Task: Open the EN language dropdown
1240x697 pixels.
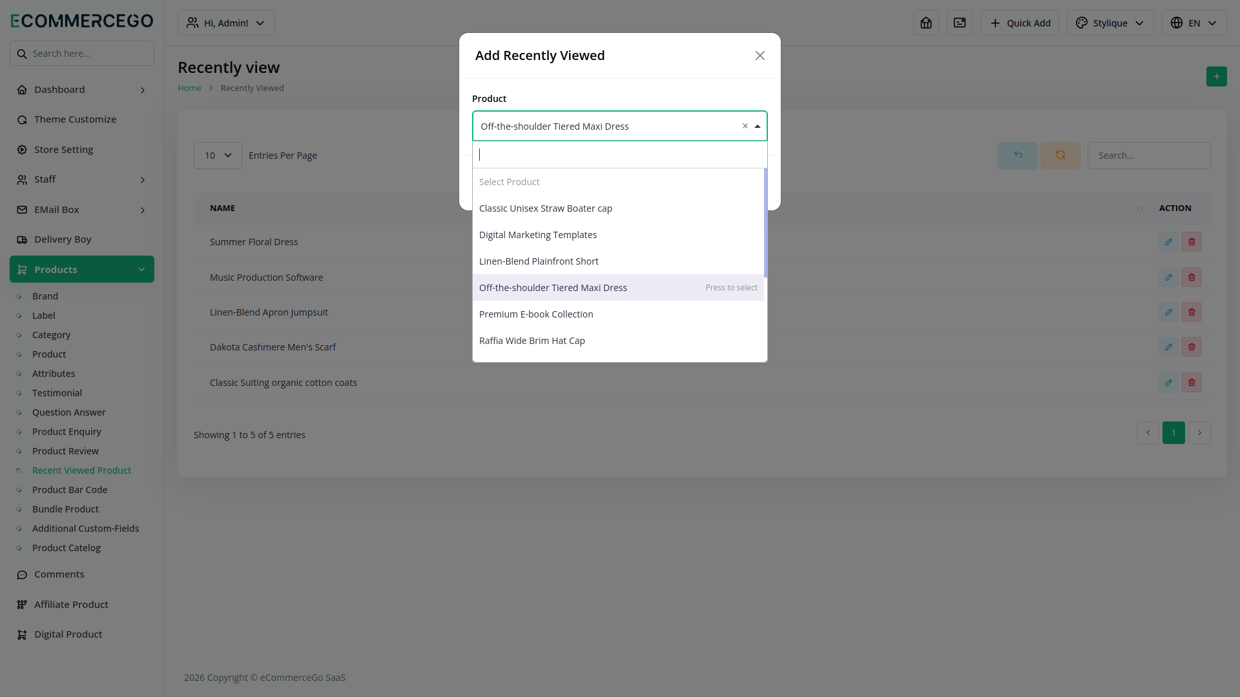Action: 1194,23
